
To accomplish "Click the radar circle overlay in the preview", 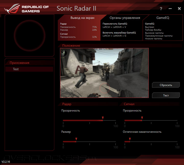I will [x=105, y=88].
